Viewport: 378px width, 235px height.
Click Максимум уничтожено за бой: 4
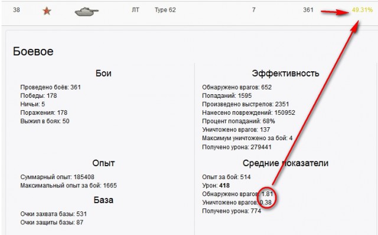coord(247,138)
